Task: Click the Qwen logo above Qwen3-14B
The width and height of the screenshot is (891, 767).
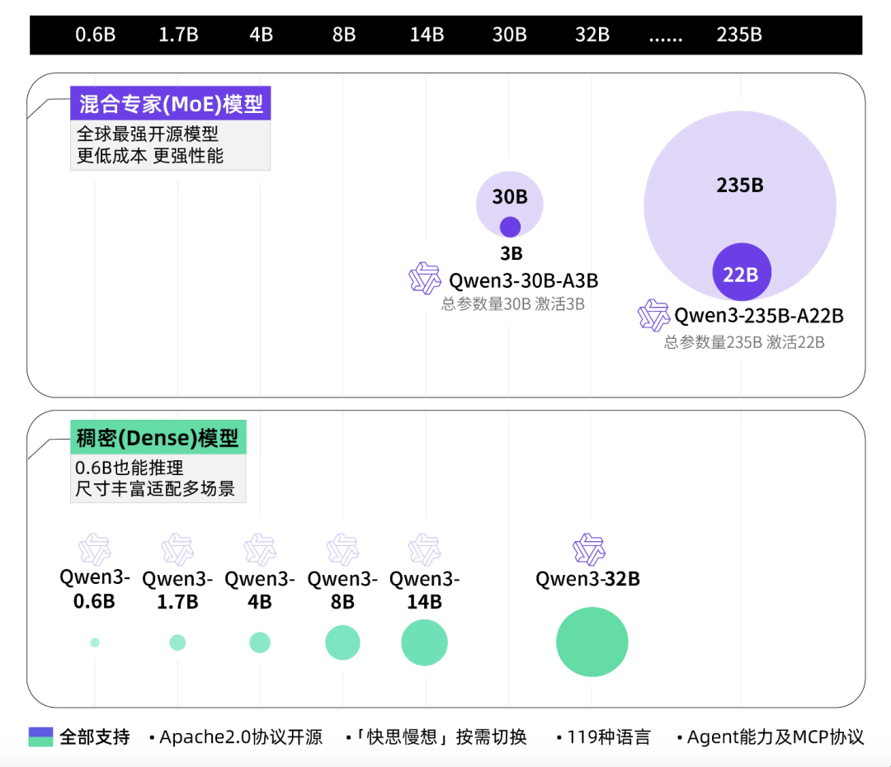Action: (425, 549)
